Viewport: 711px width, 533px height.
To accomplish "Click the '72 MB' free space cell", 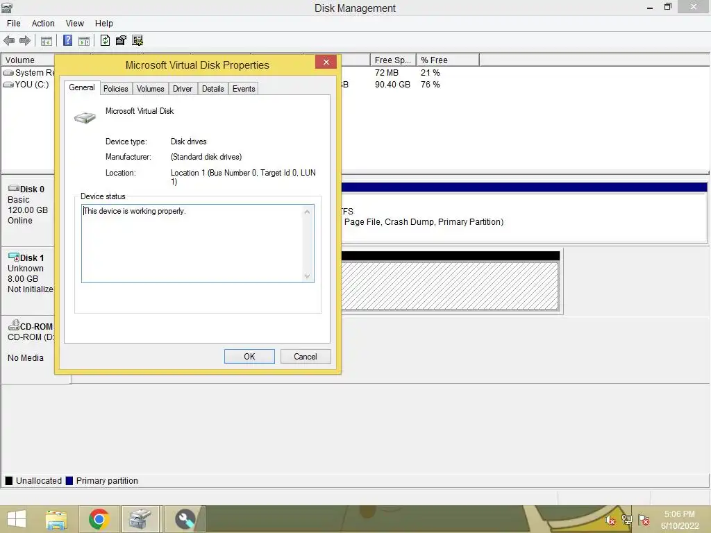I will pyautogui.click(x=386, y=72).
